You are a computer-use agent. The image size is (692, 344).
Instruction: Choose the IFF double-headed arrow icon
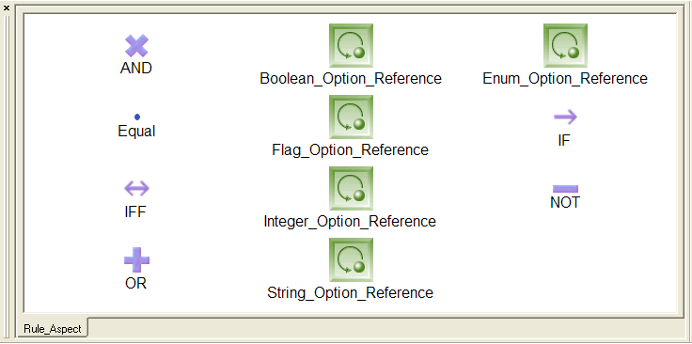pyautogui.click(x=136, y=189)
